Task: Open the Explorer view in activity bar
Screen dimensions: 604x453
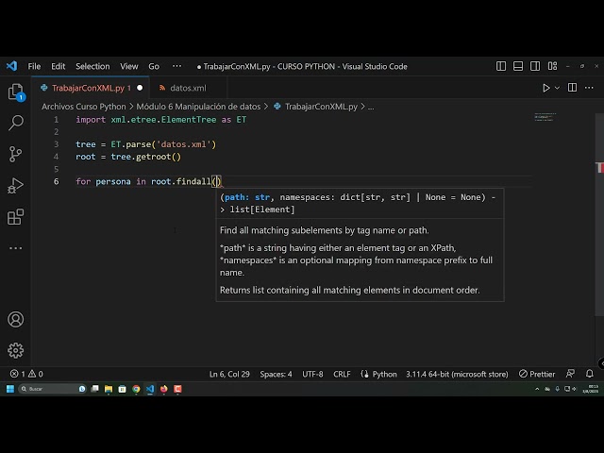Action: 16,92
